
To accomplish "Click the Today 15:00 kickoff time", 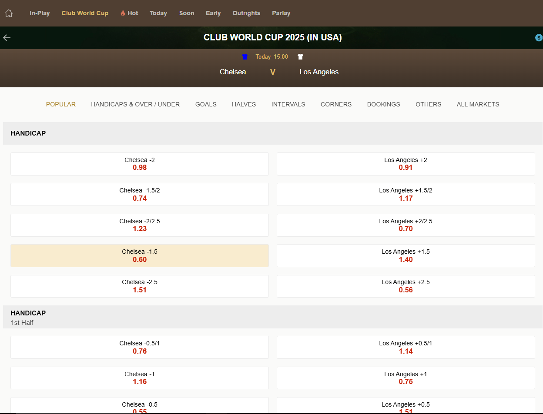I will pos(271,56).
